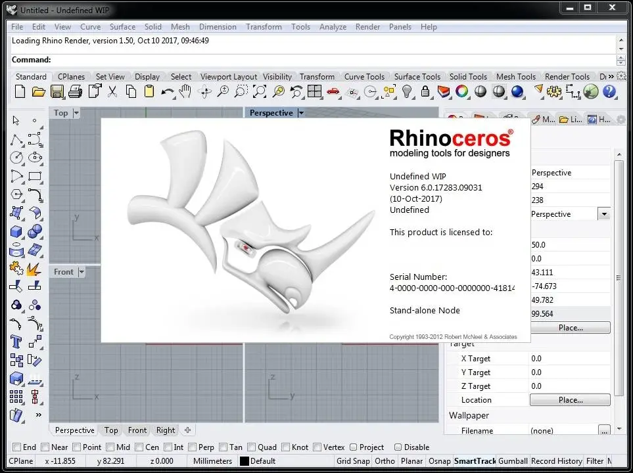The image size is (633, 473).
Task: Click the black Default layer color swatch
Action: pyautogui.click(x=245, y=461)
